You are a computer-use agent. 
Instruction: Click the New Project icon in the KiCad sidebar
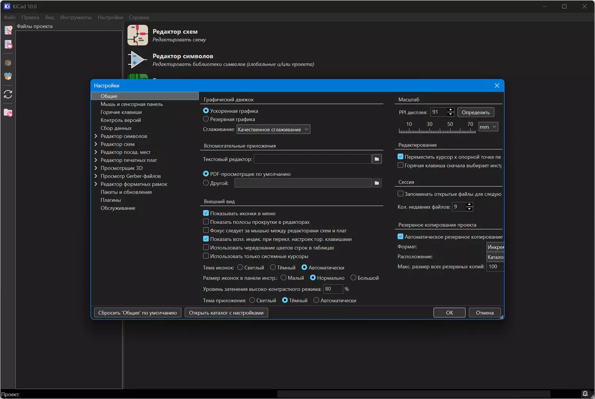(x=8, y=30)
